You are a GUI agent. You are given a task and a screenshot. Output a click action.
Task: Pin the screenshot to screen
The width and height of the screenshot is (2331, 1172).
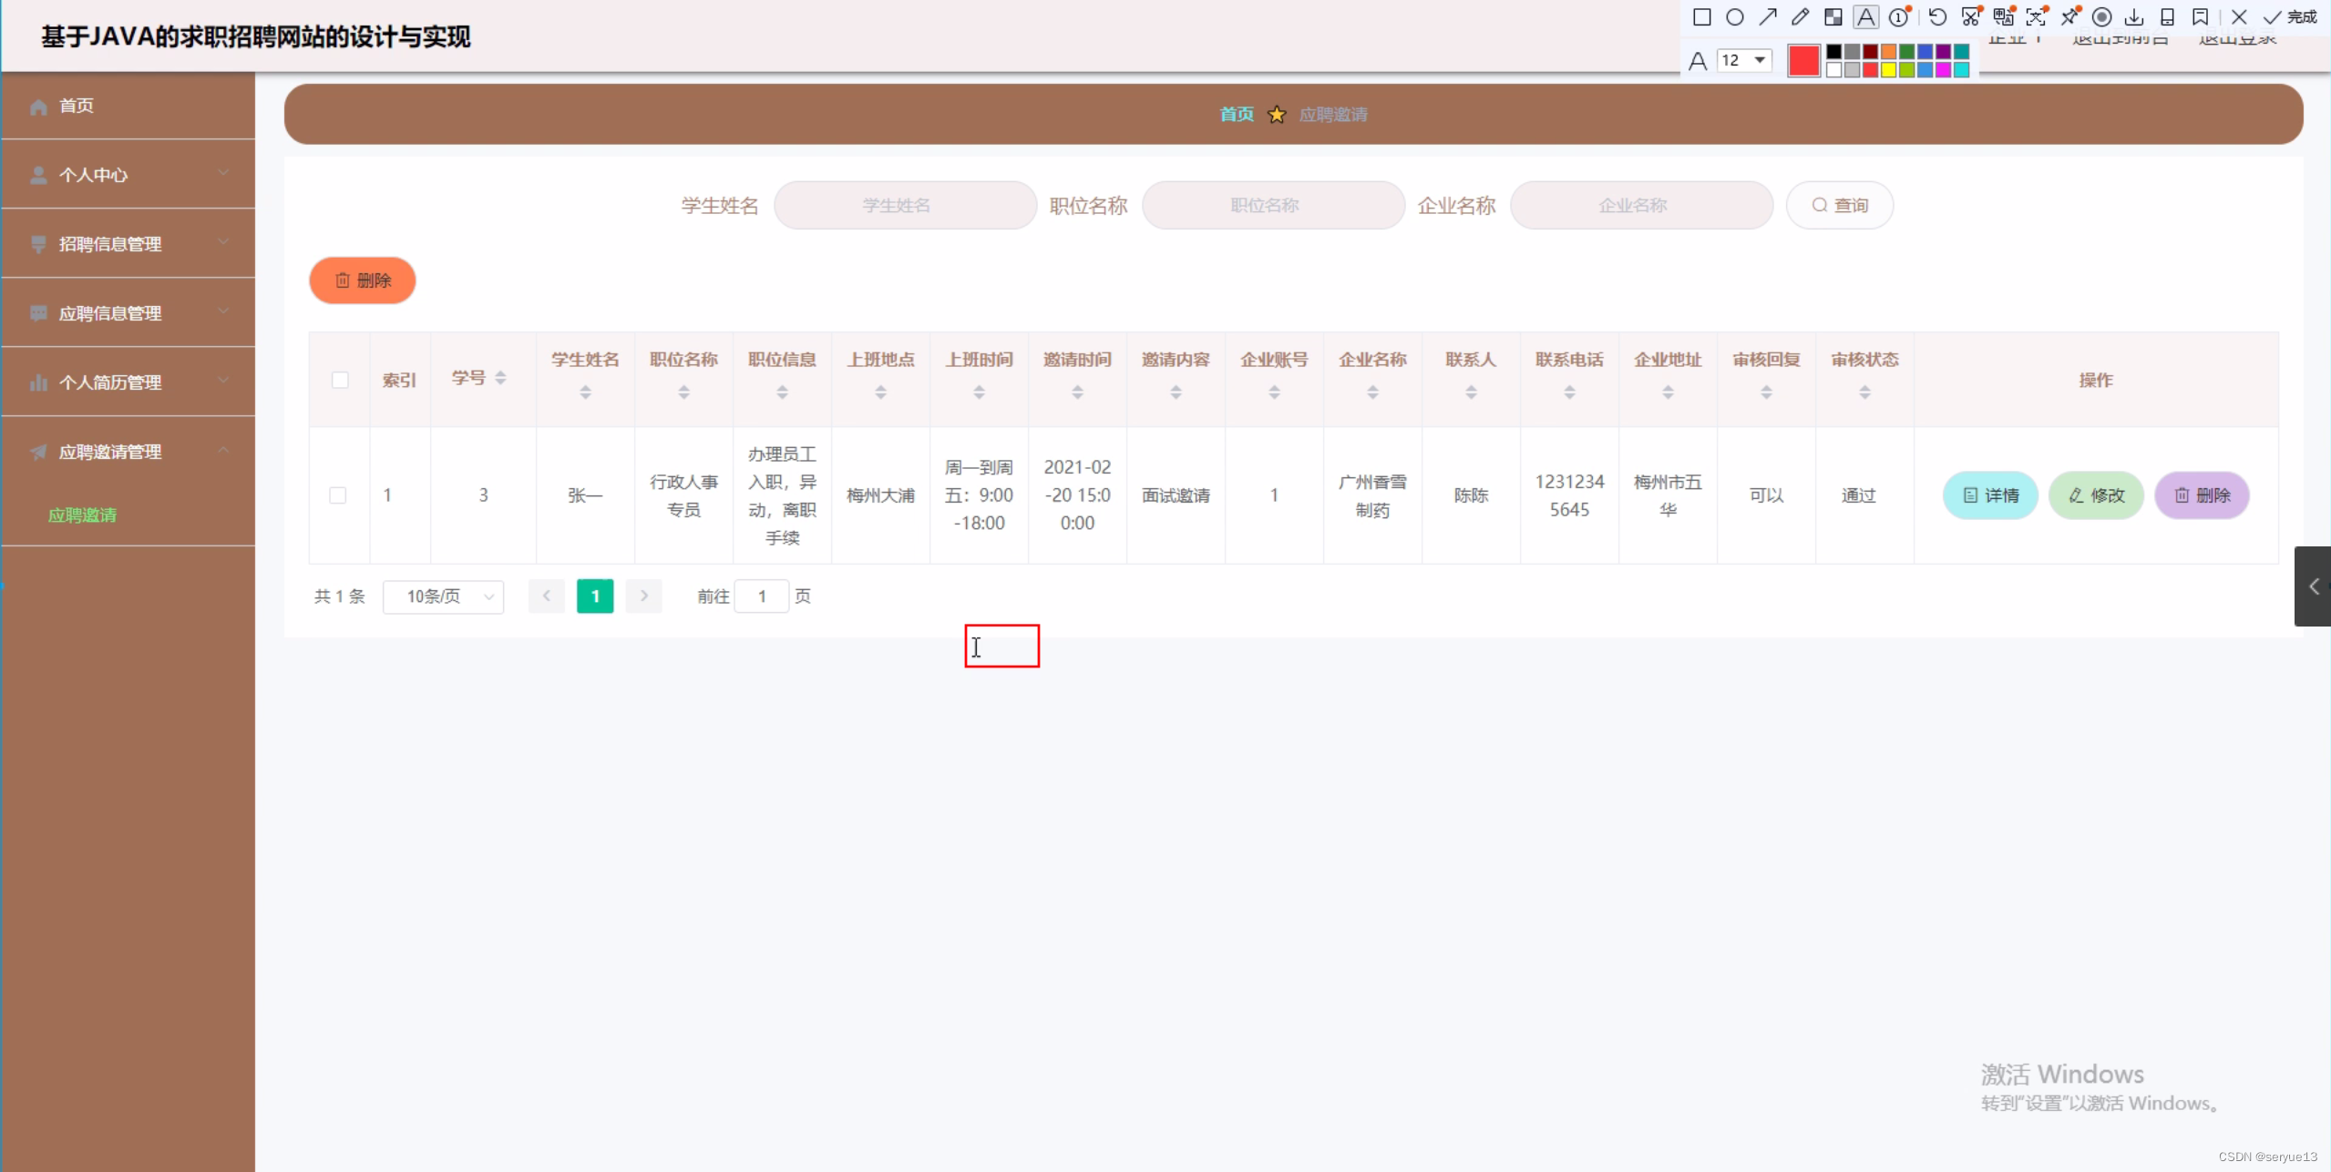point(2069,17)
